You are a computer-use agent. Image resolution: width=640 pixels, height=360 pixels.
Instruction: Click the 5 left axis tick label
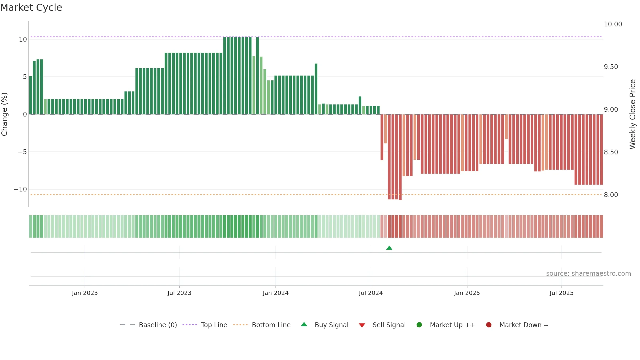25,77
